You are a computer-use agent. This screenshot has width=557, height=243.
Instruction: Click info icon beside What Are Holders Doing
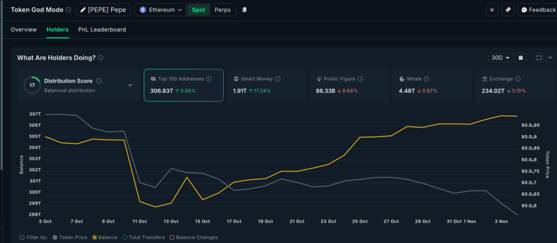[101, 58]
